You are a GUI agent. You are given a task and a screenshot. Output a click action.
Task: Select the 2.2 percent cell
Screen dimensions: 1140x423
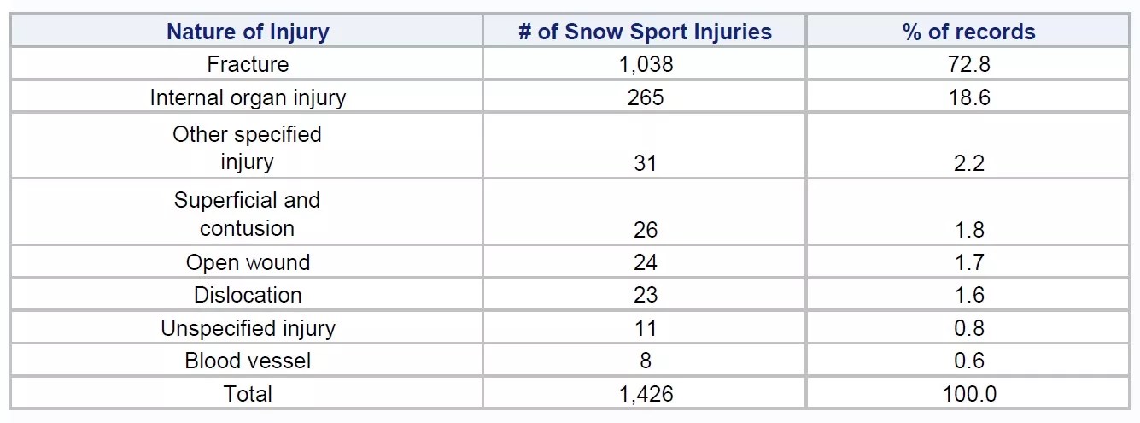(x=968, y=163)
